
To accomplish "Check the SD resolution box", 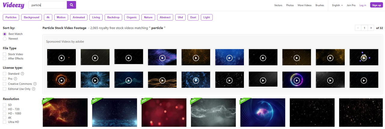I will [5, 105].
